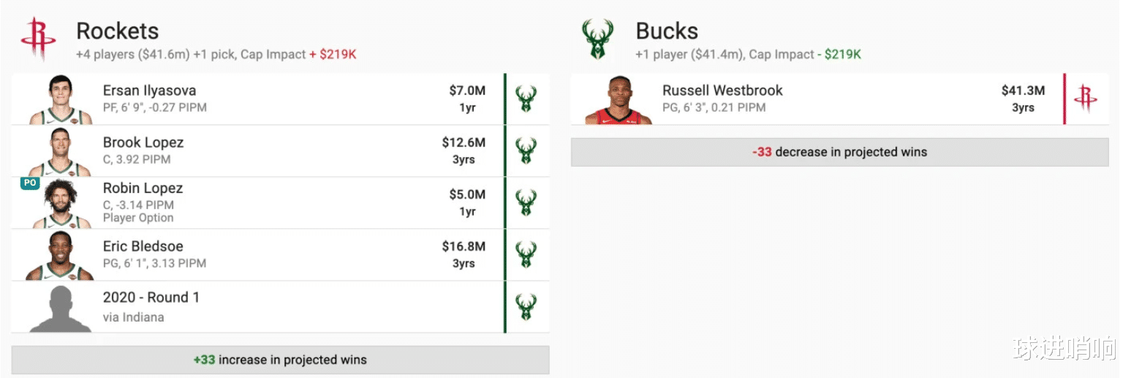
Task: Click Bucks logo in Robin Lopez row
Action: (x=526, y=203)
